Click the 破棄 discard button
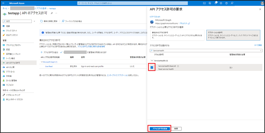Image resolution: width=265 pixels, height=133 pixels. pos(176,129)
